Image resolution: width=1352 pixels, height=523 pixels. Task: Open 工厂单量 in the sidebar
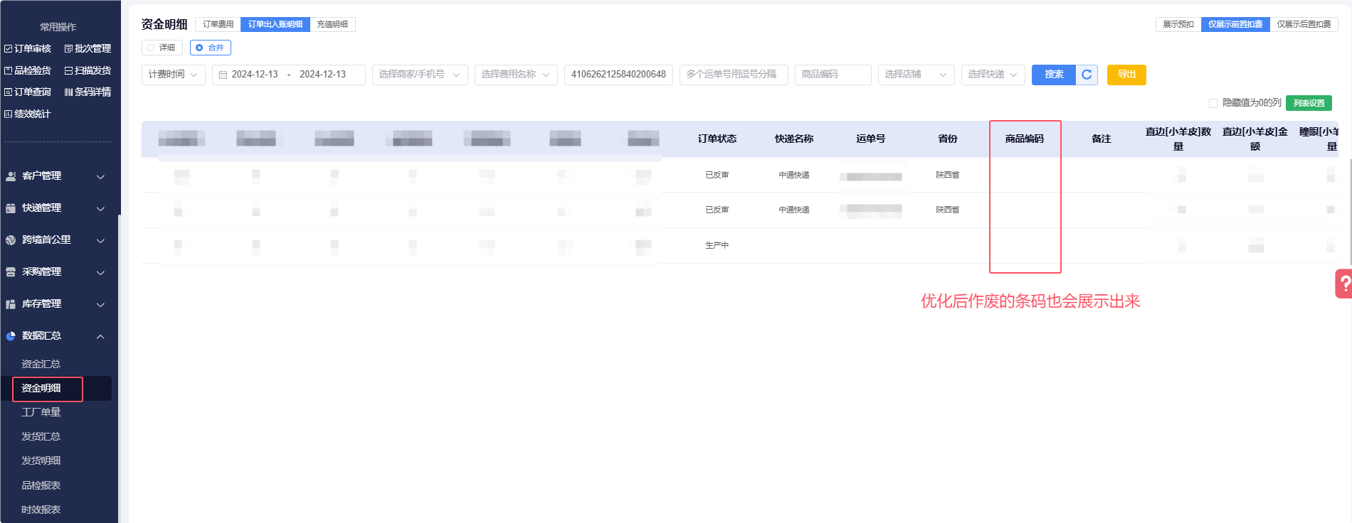pos(41,412)
